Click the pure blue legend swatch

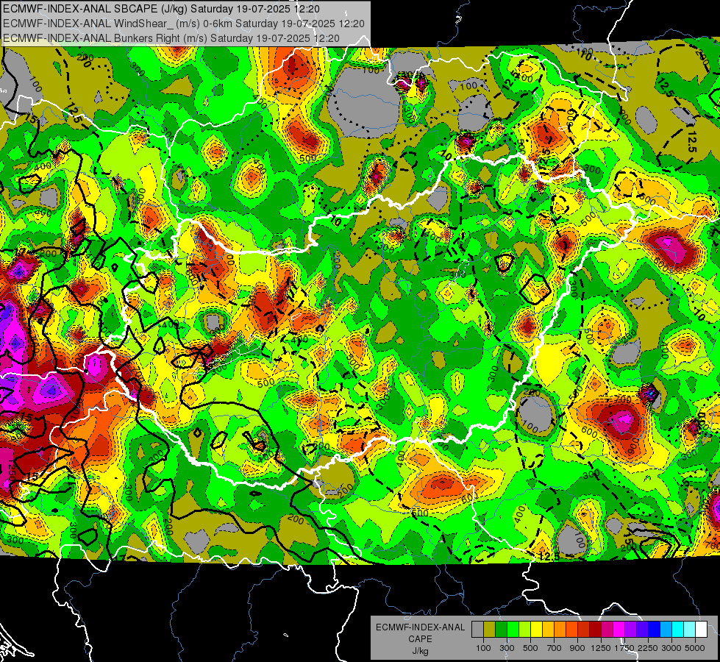coord(654,629)
